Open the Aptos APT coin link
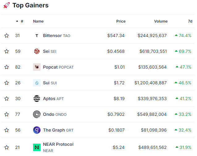197x156 pixels. point(54,99)
